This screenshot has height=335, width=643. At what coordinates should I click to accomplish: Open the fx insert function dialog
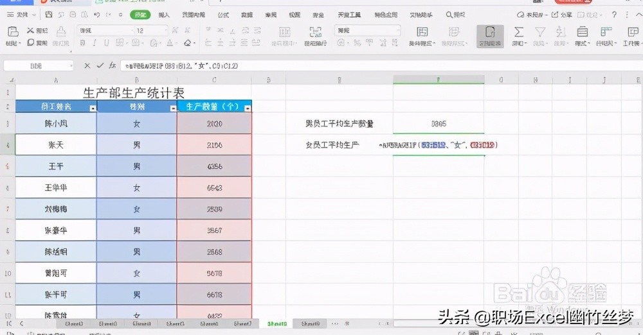point(113,65)
